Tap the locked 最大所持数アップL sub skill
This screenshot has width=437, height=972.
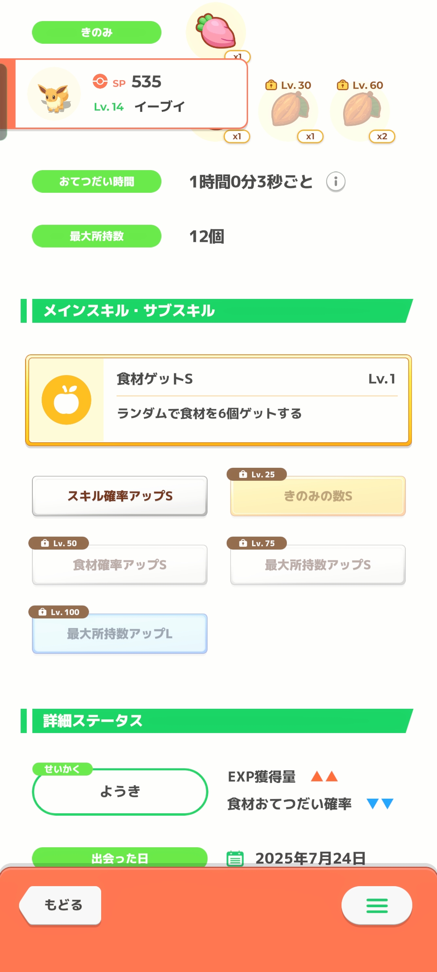[120, 634]
